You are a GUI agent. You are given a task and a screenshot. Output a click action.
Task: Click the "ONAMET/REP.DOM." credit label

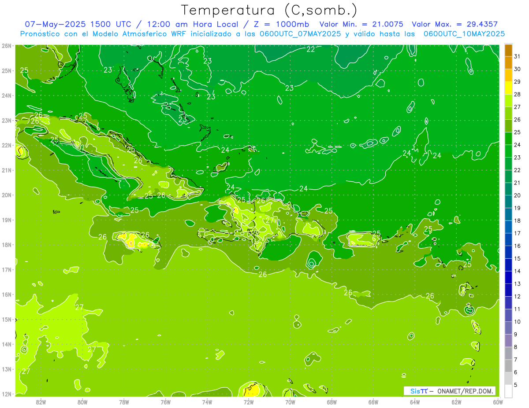click(x=466, y=391)
